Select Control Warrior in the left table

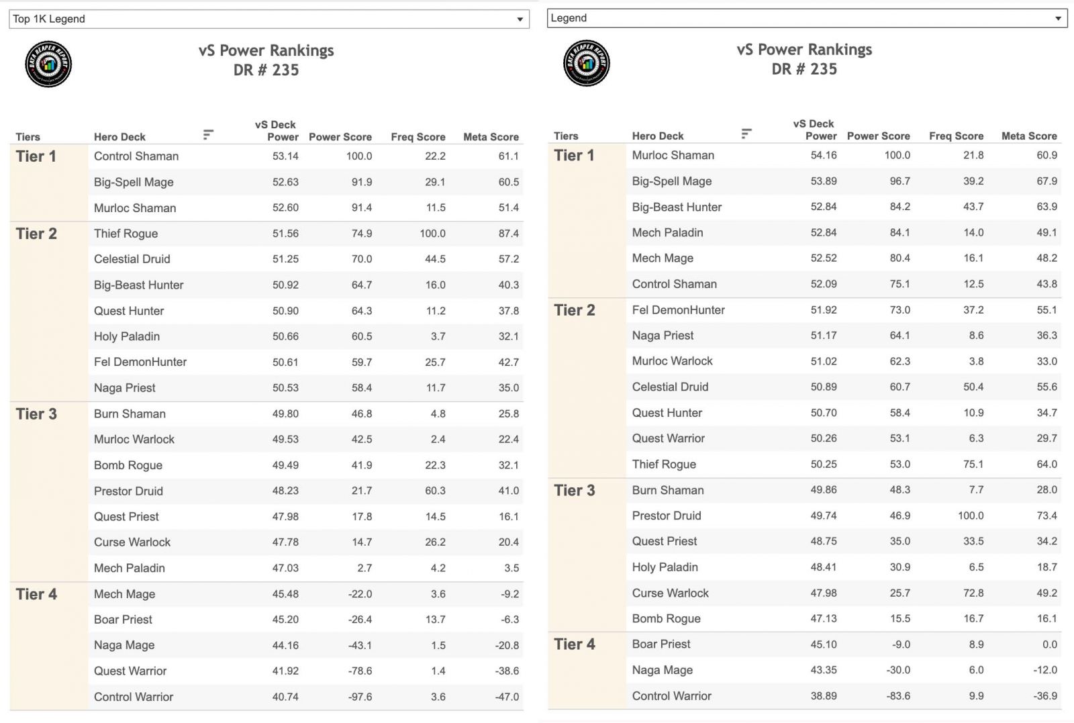(x=305, y=697)
